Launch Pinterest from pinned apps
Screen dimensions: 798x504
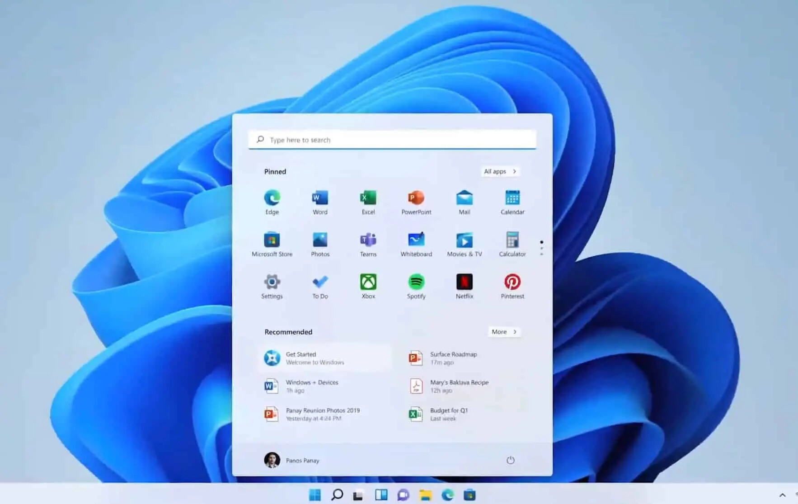[x=512, y=286]
